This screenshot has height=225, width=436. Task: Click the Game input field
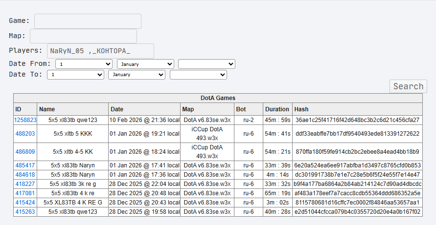(88, 21)
